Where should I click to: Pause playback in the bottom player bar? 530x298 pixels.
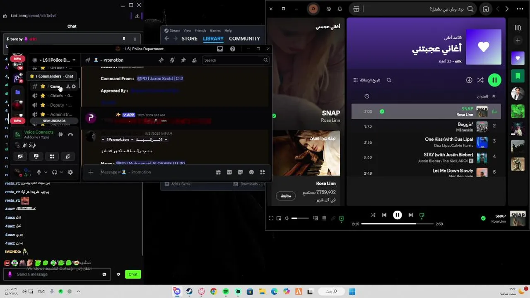point(397,215)
